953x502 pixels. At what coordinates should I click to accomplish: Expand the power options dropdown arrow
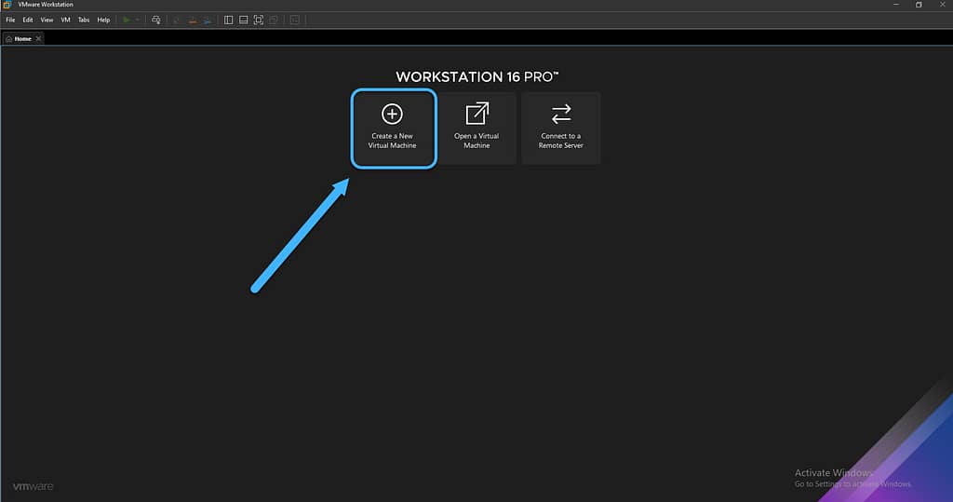(x=138, y=20)
